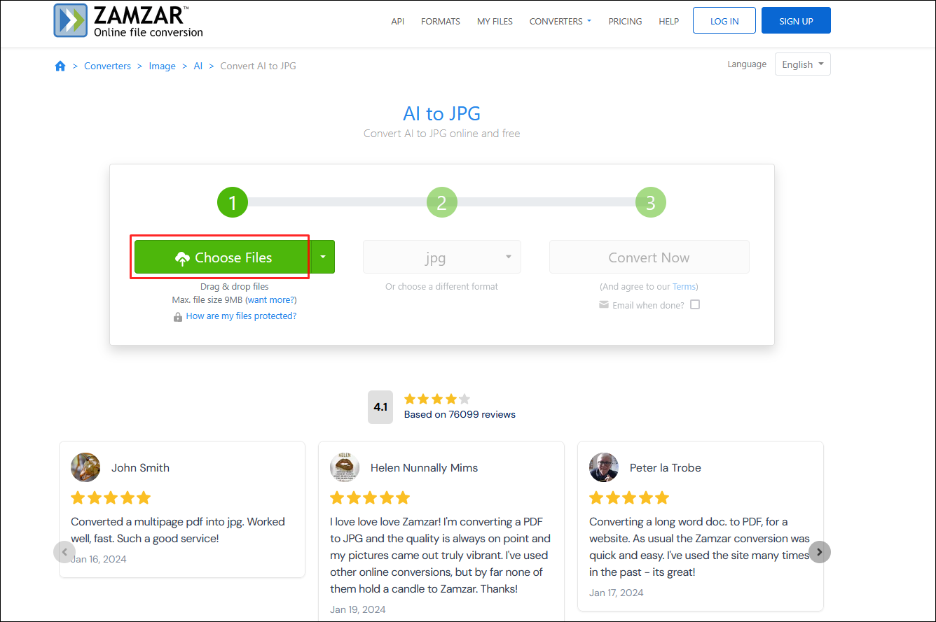This screenshot has width=936, height=622.
Task: Click the Convert Now button
Action: click(x=649, y=257)
